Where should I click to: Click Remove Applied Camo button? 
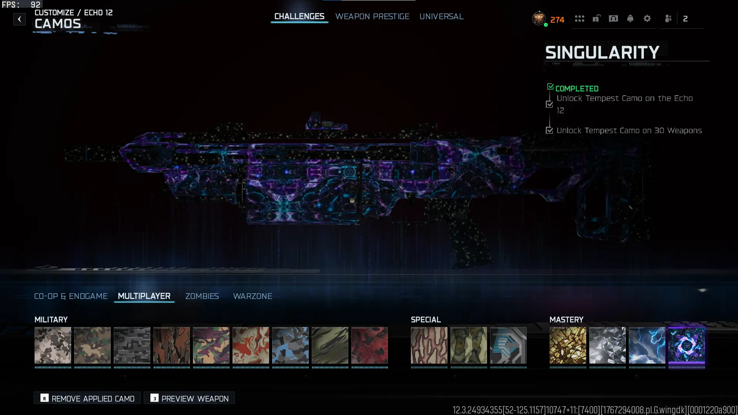pyautogui.click(x=88, y=398)
